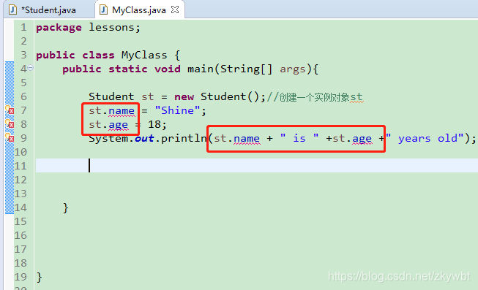Click 'println' on line 9

pos(184,138)
